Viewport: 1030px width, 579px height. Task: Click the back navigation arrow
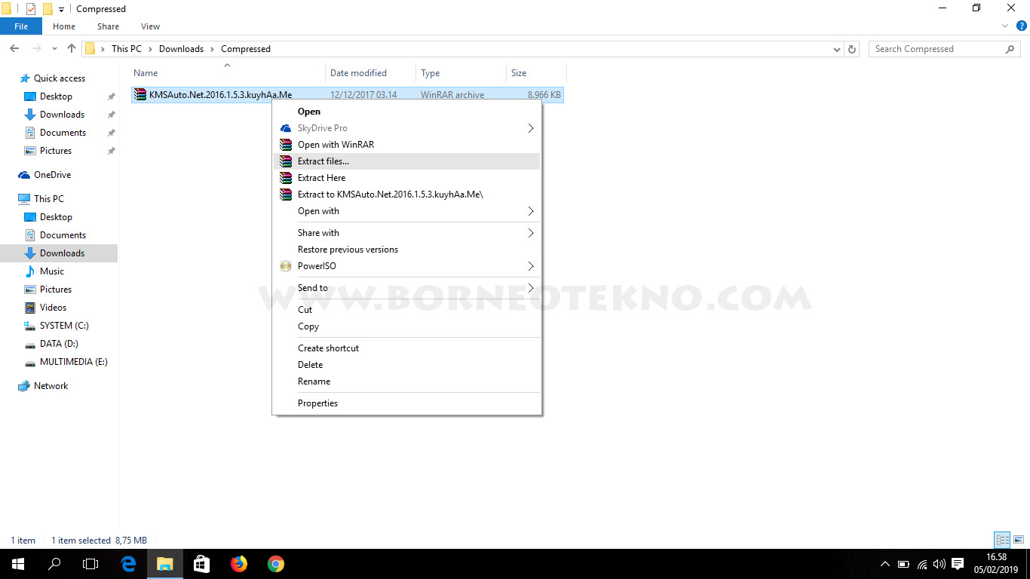point(14,48)
